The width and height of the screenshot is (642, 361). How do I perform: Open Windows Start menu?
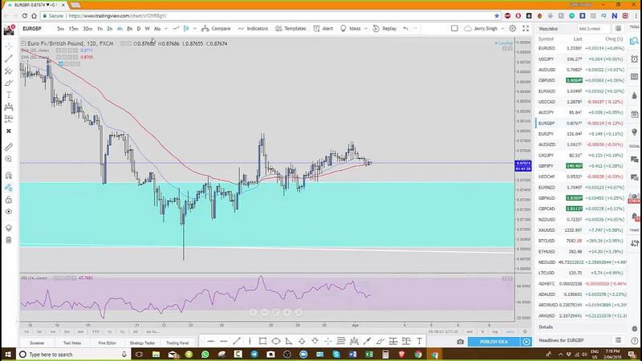pos(8,354)
